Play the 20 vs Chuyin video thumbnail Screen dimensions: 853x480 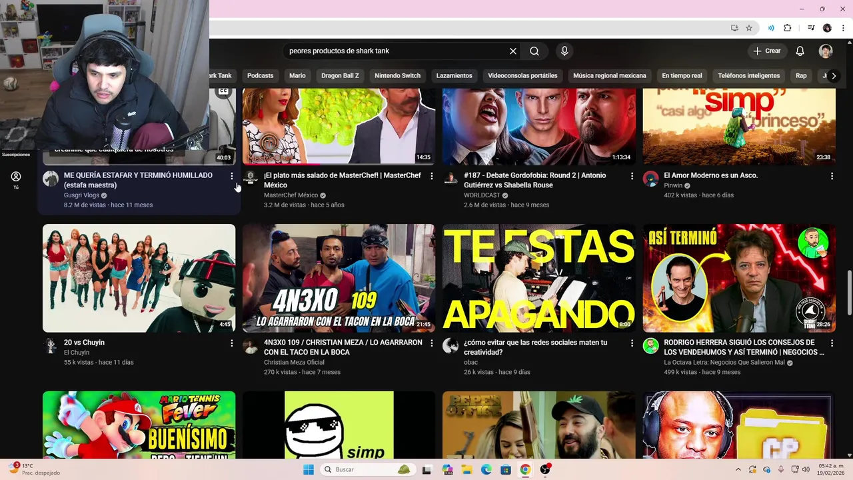(x=139, y=278)
